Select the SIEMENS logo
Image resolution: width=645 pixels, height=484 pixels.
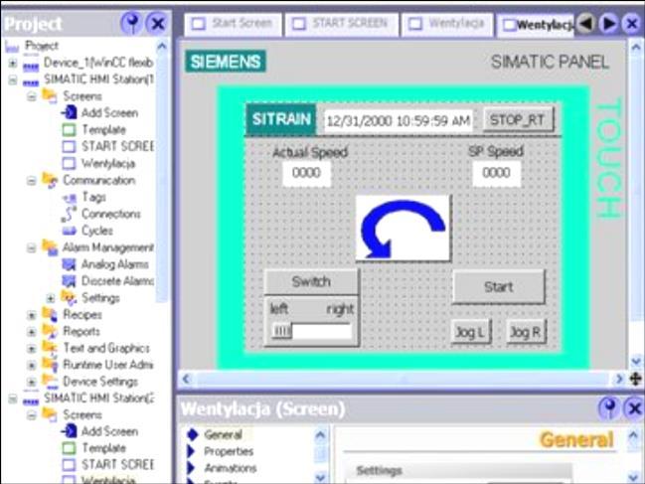tap(226, 62)
